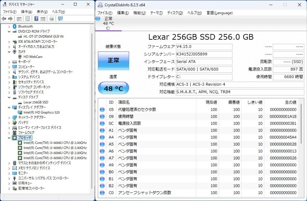This screenshot has height=201, width=307.
Task: Open ファイル(F) menu in Device Manager
Action: tap(10, 12)
